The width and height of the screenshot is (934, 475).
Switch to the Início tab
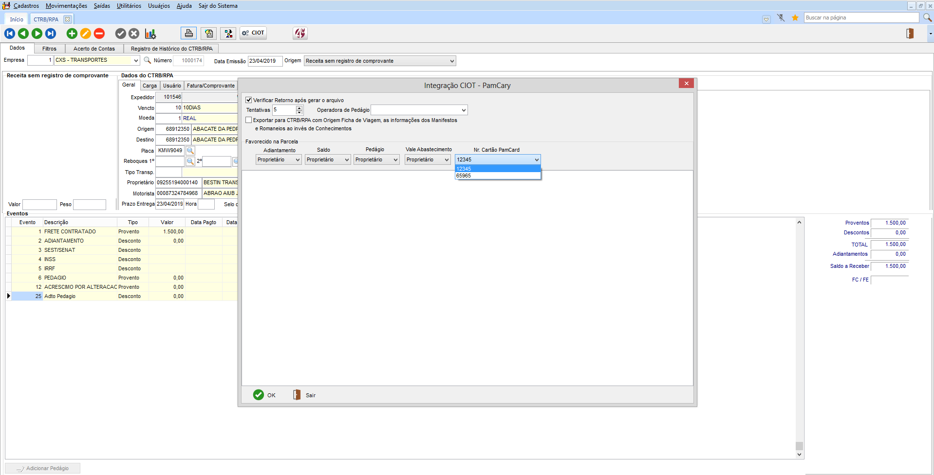17,19
